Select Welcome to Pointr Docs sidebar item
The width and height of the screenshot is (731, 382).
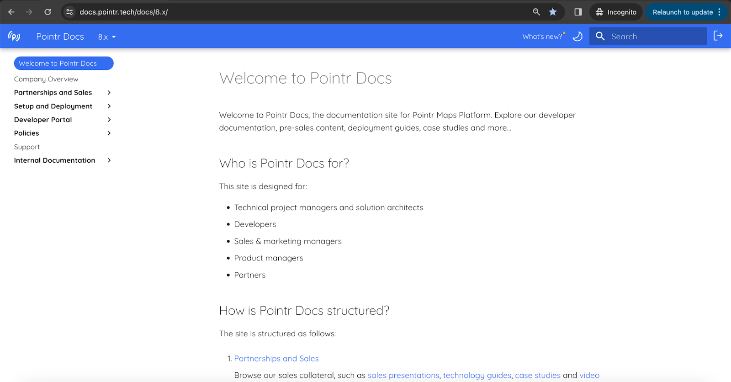click(64, 63)
